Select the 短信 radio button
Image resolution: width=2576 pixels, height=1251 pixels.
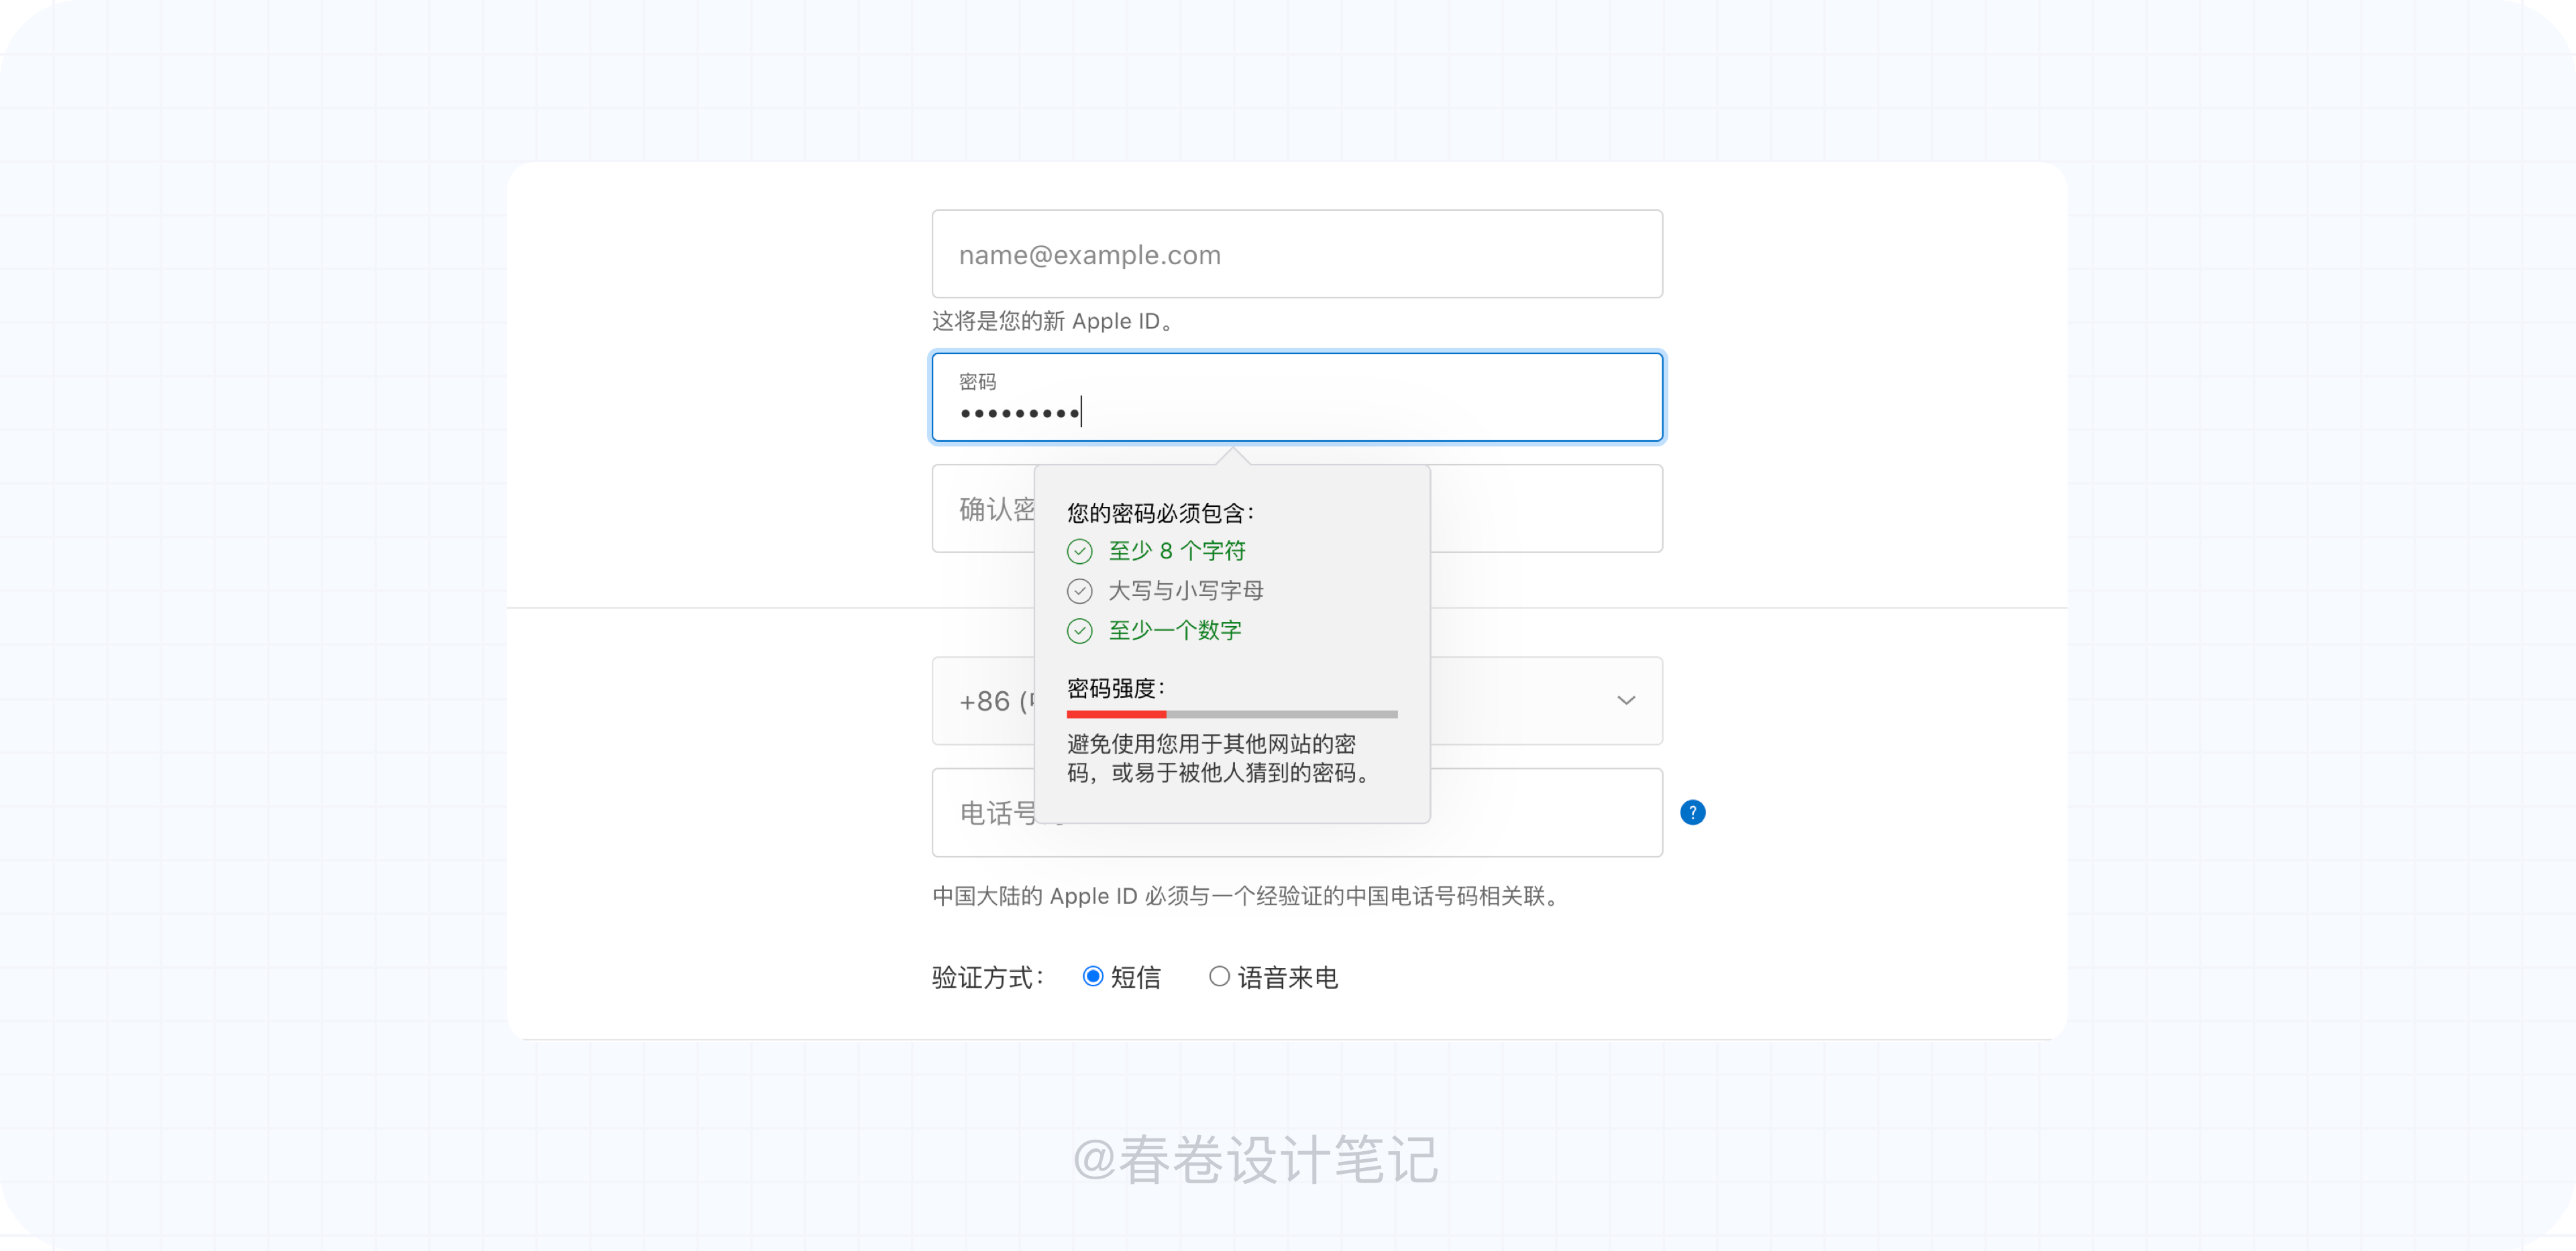coord(1093,976)
